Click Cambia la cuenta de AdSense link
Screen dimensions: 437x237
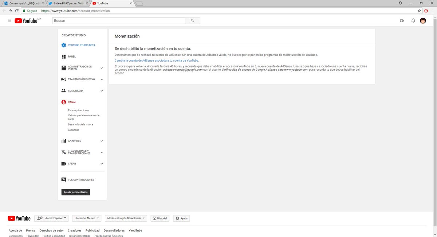tap(157, 60)
